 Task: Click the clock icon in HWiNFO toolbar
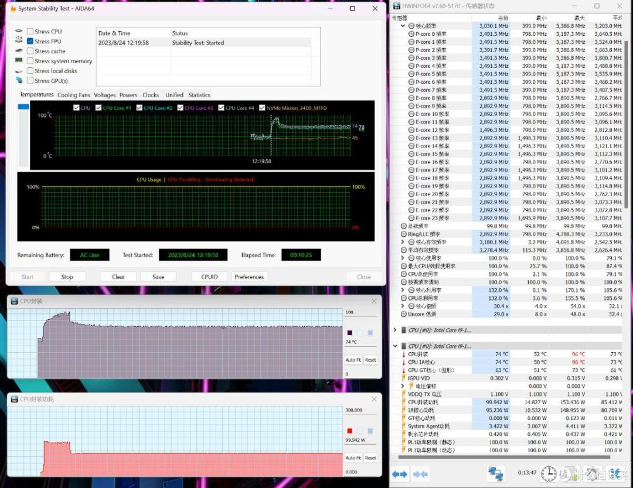coord(548,474)
